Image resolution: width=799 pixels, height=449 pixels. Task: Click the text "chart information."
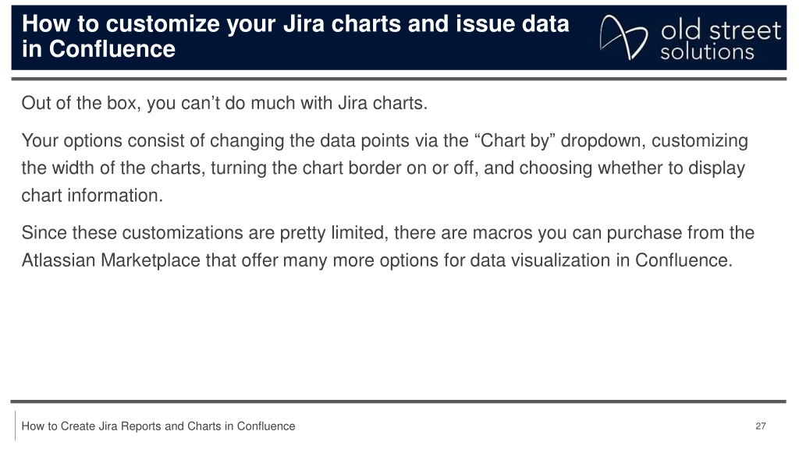tap(92, 196)
